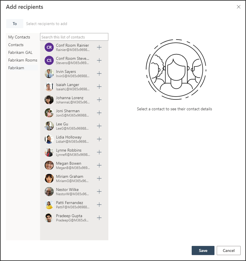Select the Joni Sherman contact name
Viewport: 246px width, 261px height.
68,111
